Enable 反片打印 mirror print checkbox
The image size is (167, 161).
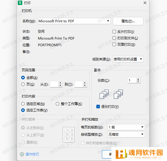pos(114,32)
